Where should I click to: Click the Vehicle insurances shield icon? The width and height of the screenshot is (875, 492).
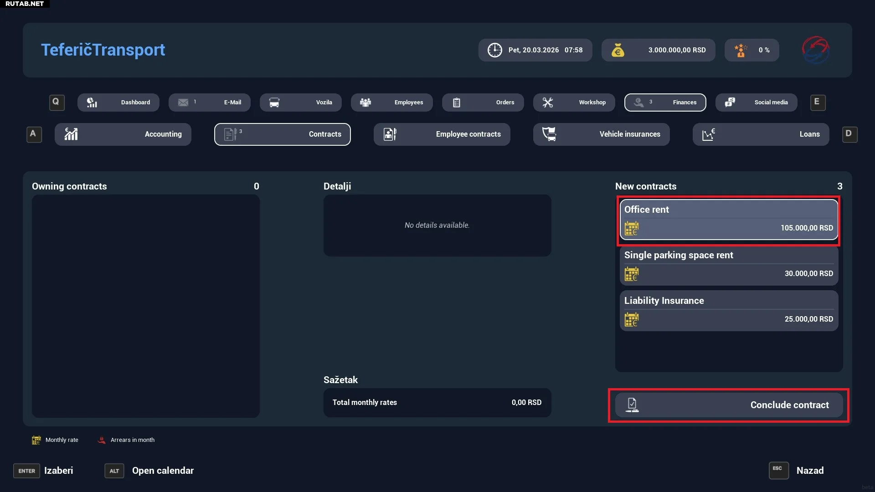click(549, 134)
